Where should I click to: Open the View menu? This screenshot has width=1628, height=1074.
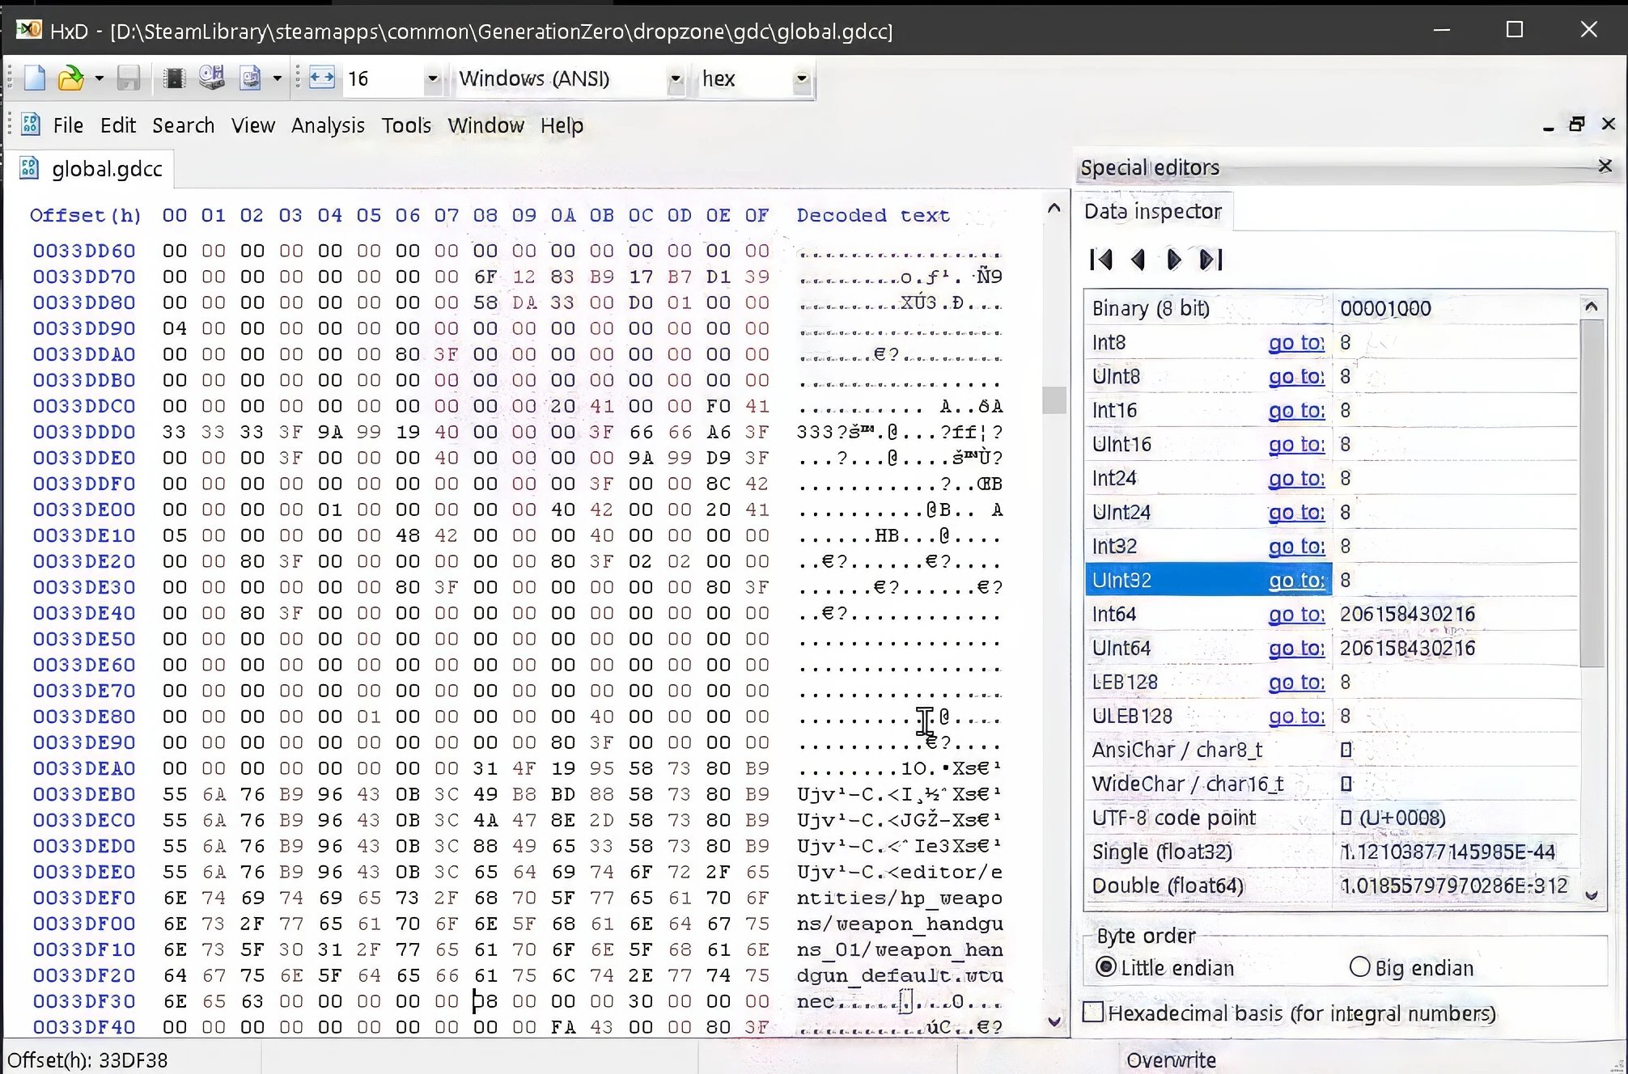(x=253, y=125)
